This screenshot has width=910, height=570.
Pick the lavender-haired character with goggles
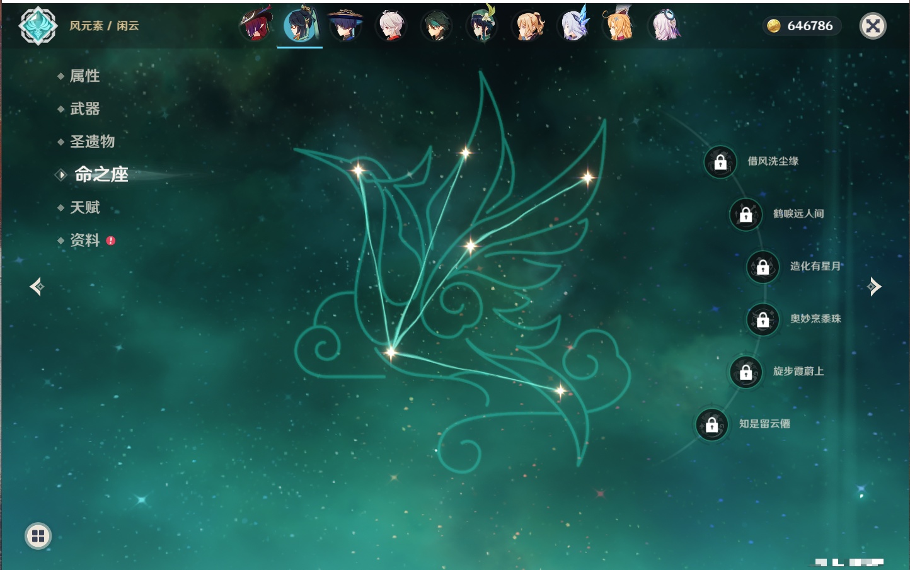pyautogui.click(x=665, y=26)
